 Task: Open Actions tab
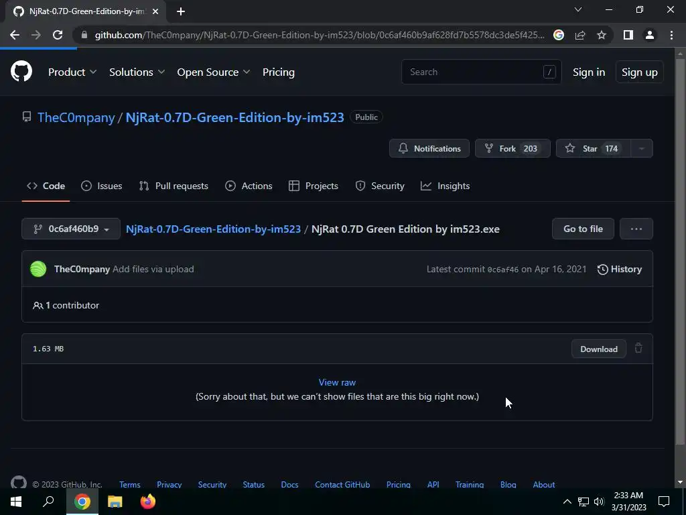point(249,186)
